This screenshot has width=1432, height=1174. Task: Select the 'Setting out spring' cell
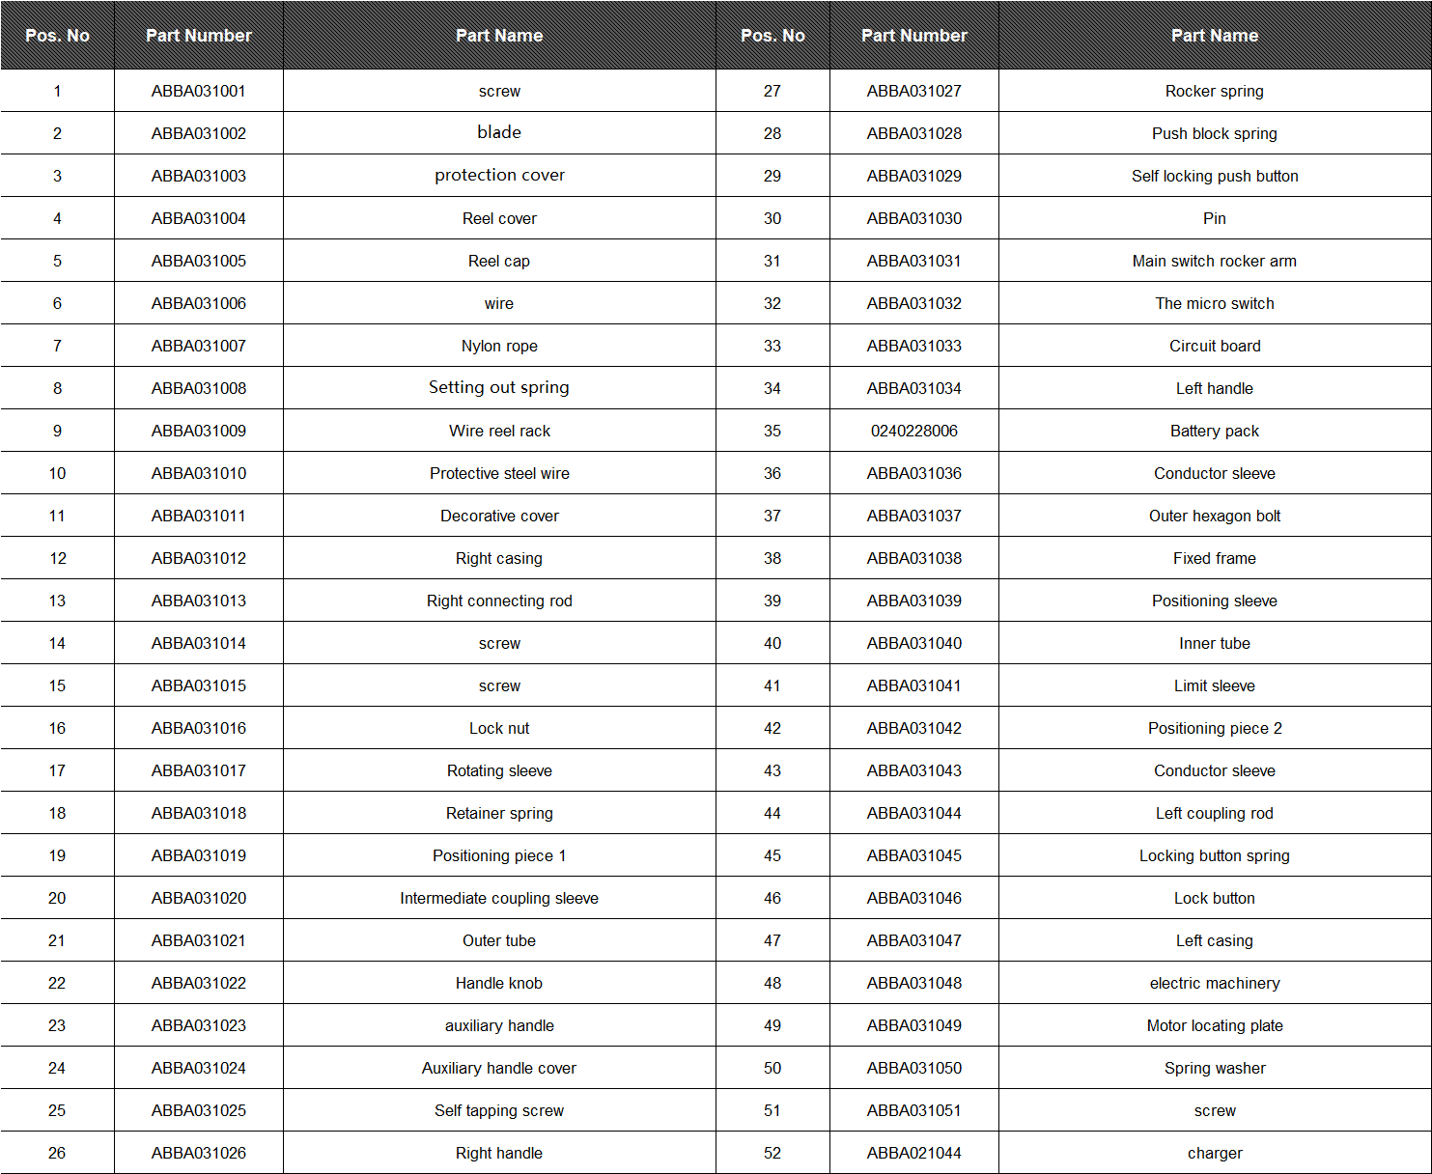(x=499, y=388)
